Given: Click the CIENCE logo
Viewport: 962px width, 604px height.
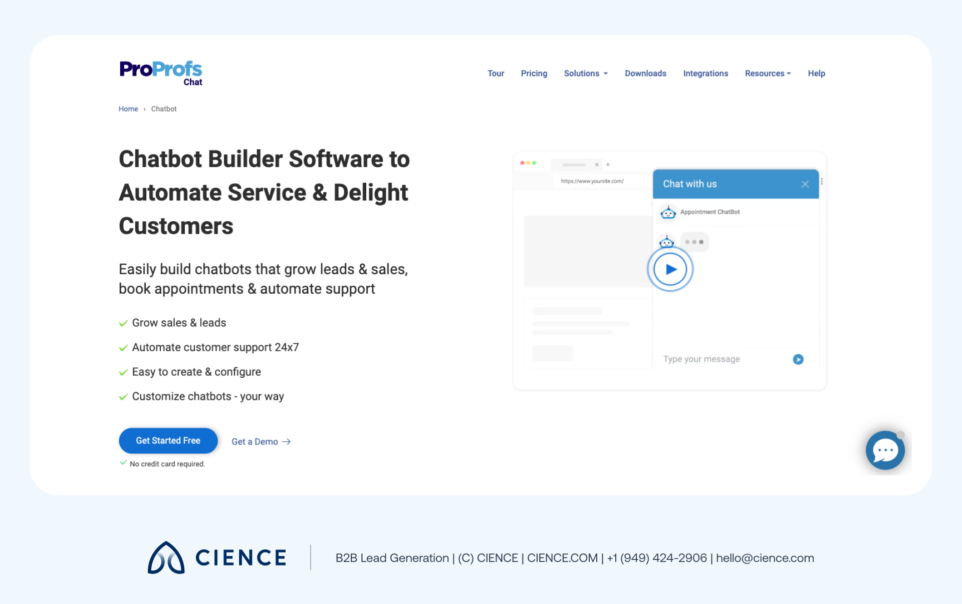Looking at the screenshot, I should coord(216,557).
